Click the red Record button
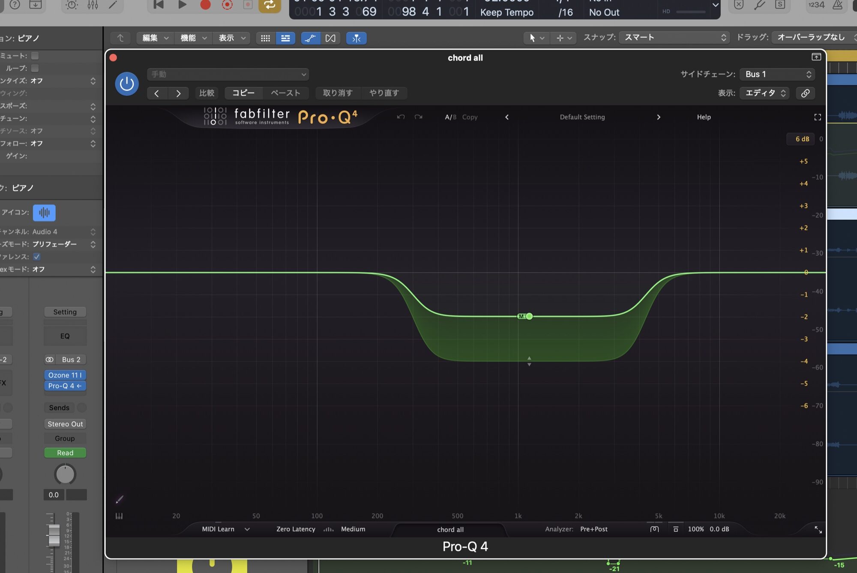857x573 pixels. [x=206, y=5]
